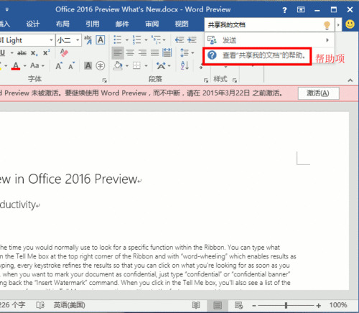Toggle strikethrough formatting
The image size is (359, 313).
[22, 53]
